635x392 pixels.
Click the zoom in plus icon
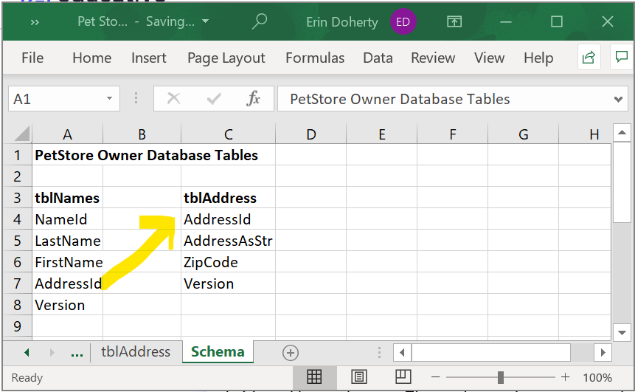pyautogui.click(x=566, y=377)
